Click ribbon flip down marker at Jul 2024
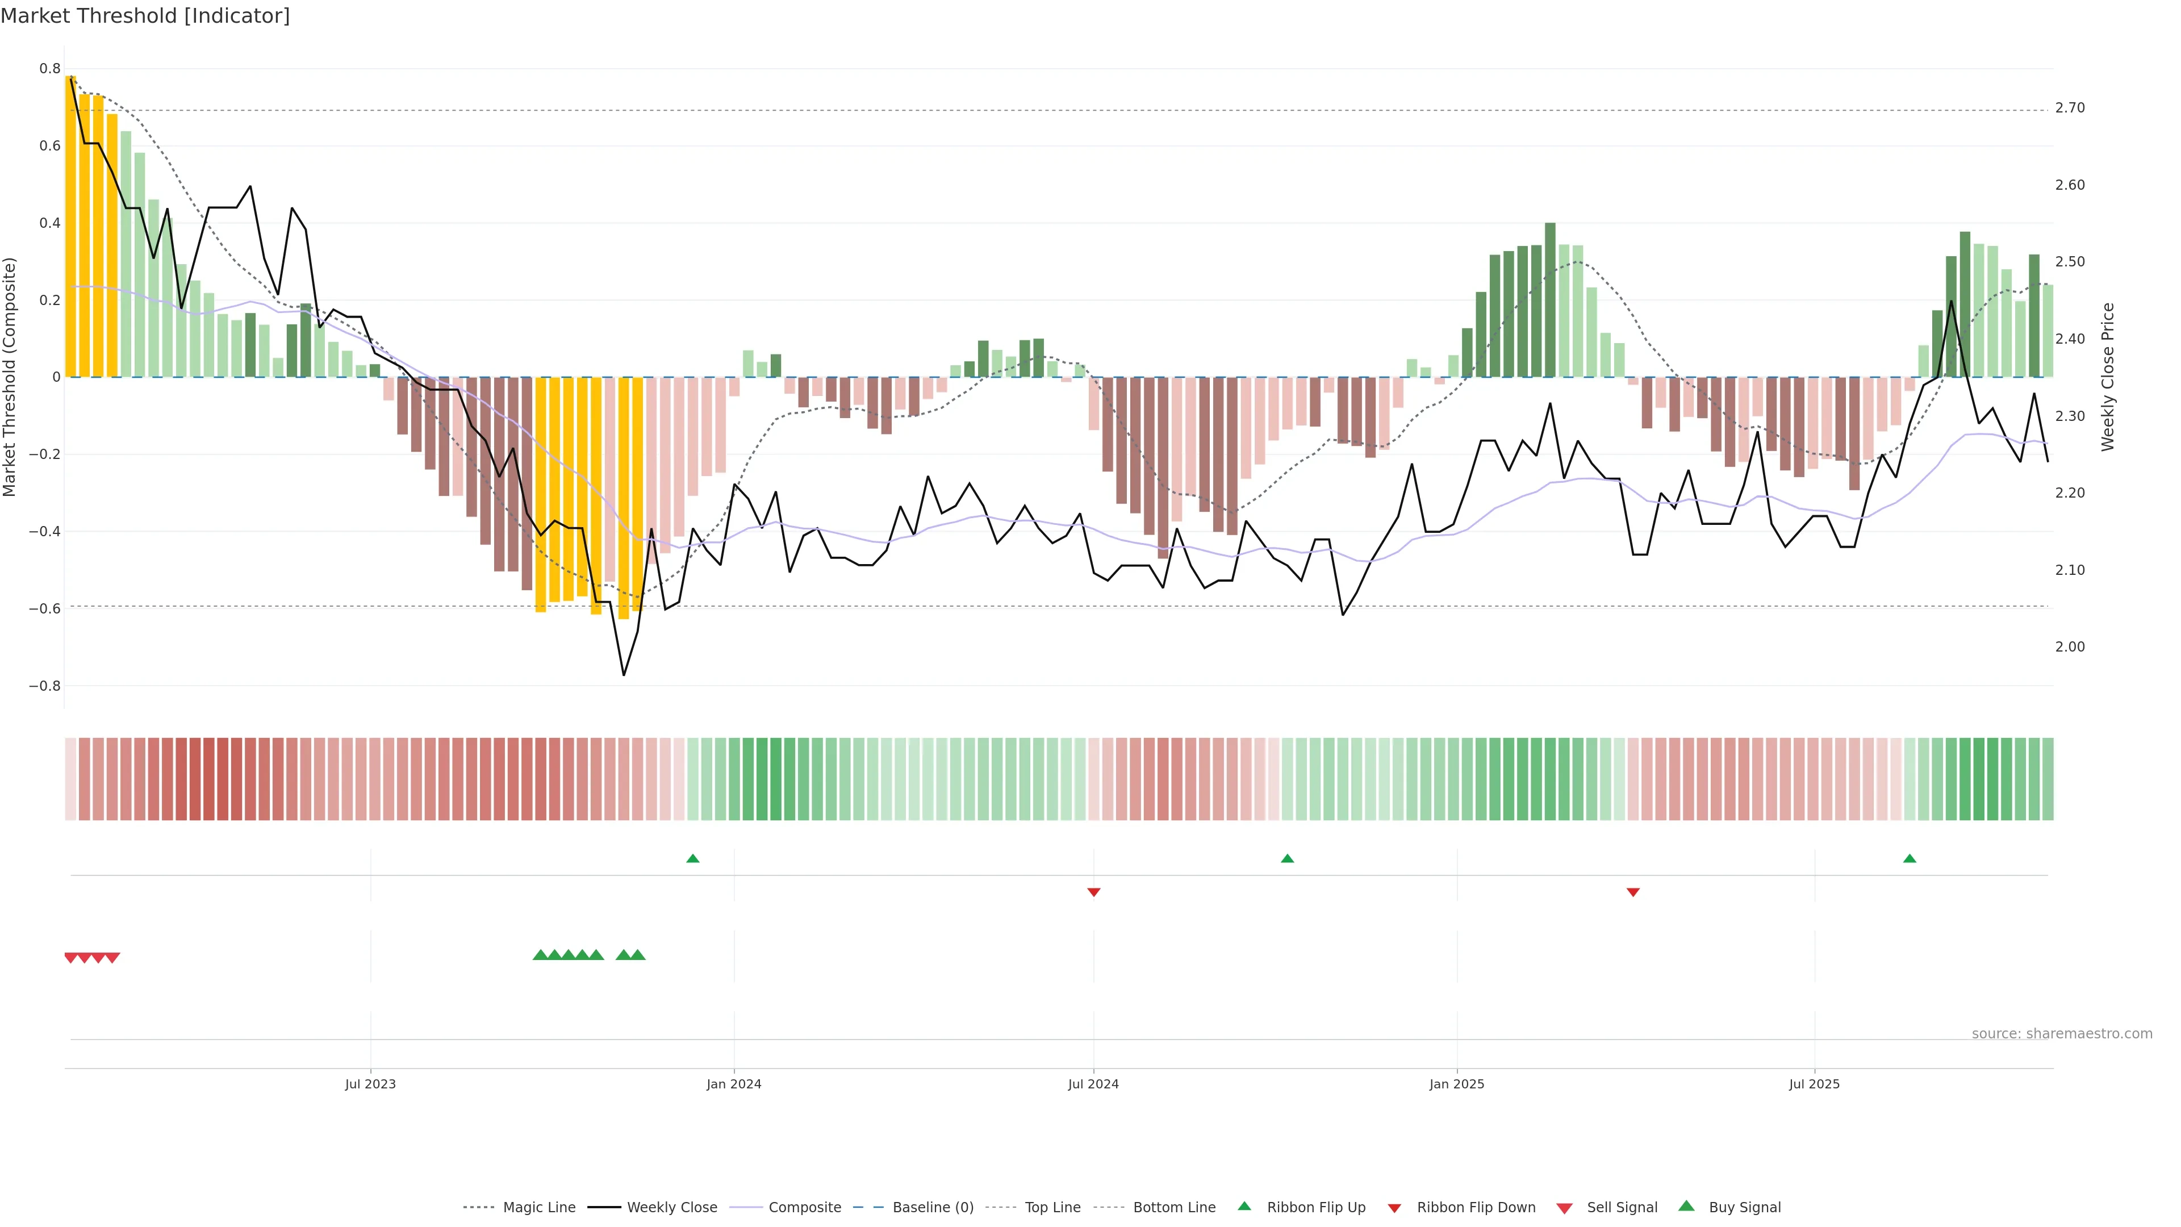The height and width of the screenshot is (1227, 2181). coord(1093,892)
